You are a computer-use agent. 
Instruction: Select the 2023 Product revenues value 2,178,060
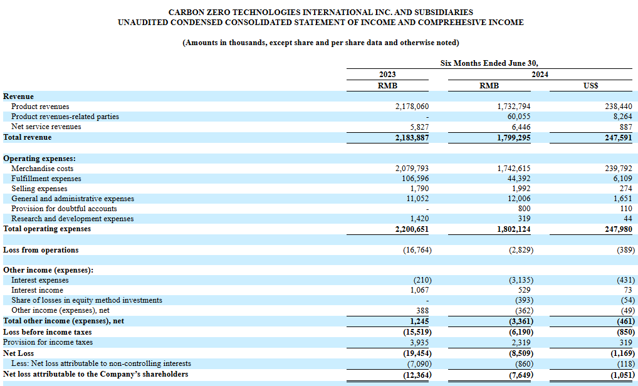[x=412, y=107]
